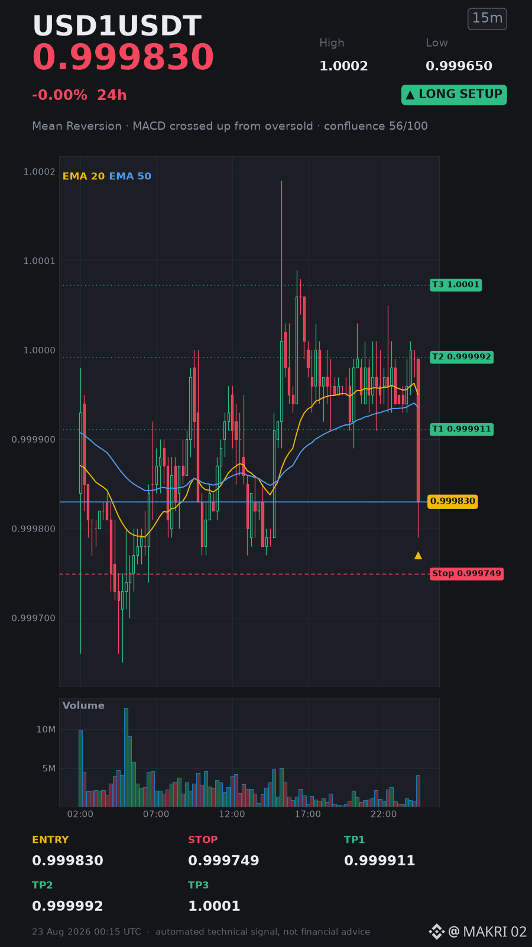Click the Binance logo beside MAKRI 02
The image size is (532, 947).
(x=436, y=932)
